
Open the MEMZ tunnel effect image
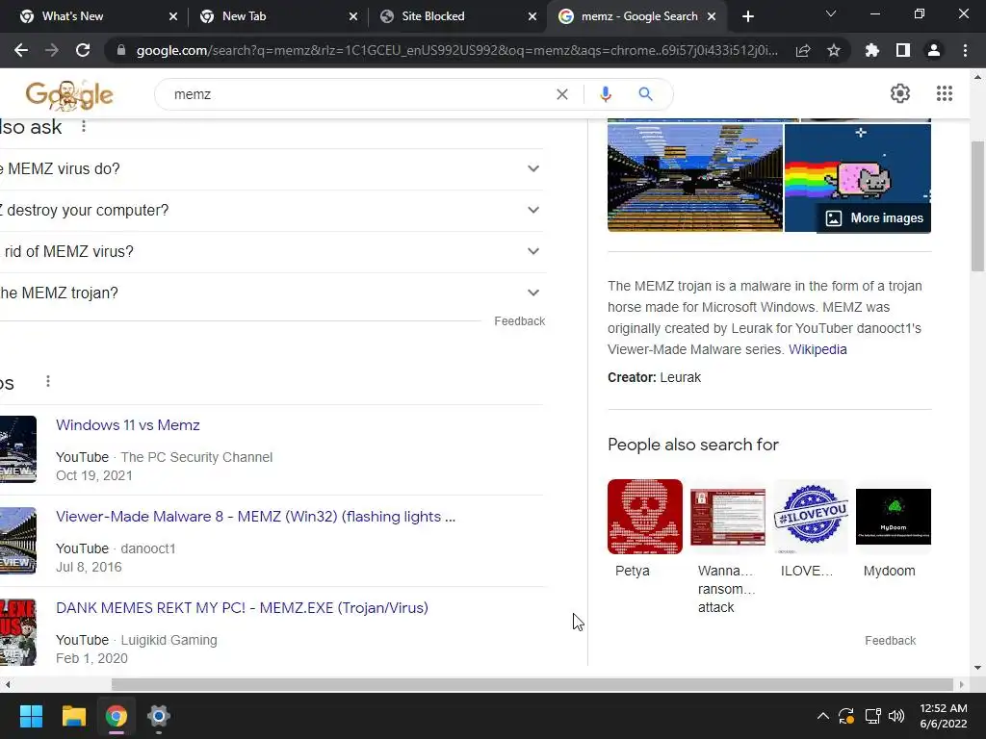pos(695,178)
